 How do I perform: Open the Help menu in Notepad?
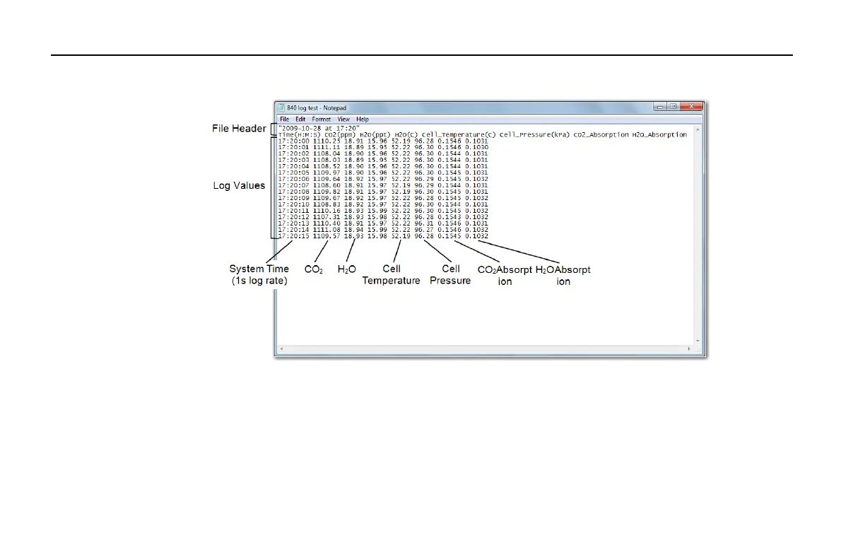[x=363, y=119]
